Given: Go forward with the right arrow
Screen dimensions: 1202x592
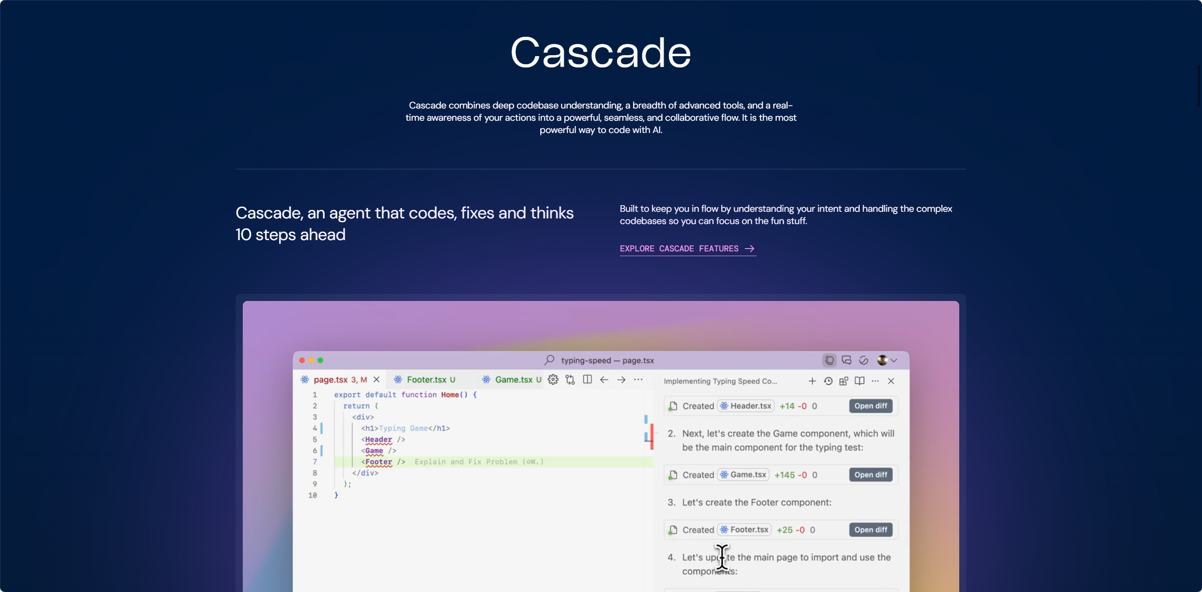Looking at the screenshot, I should pos(621,380).
